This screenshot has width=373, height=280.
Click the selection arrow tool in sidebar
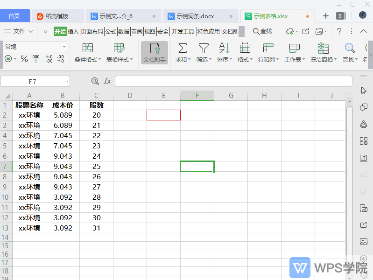(x=364, y=91)
